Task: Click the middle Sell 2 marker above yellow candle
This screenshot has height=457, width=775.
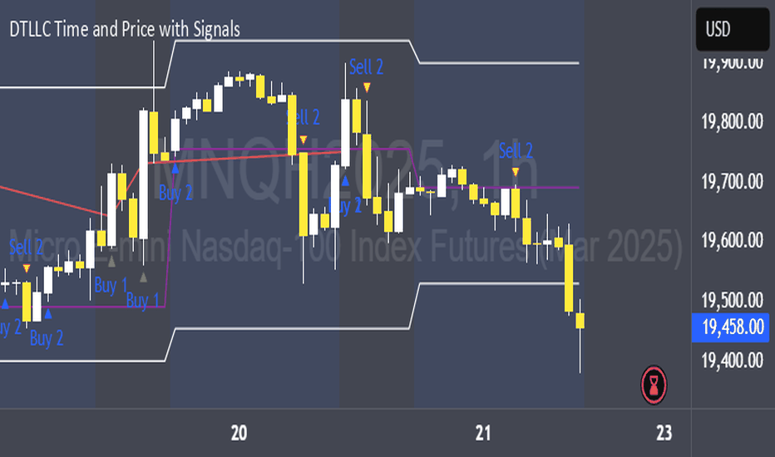Action: 304,140
